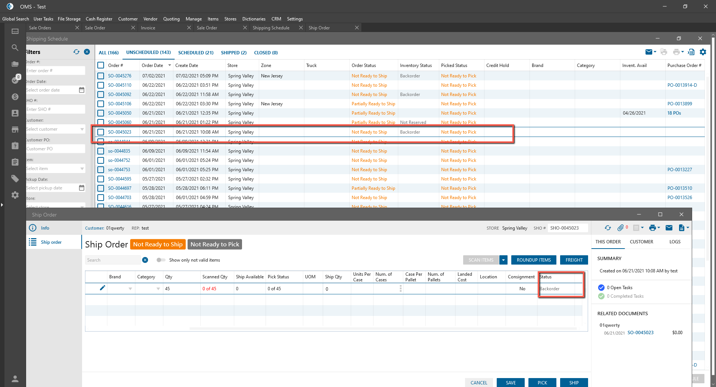This screenshot has width=716, height=387.
Task: Click the ROUNDUP ITEMS button
Action: pyautogui.click(x=534, y=260)
